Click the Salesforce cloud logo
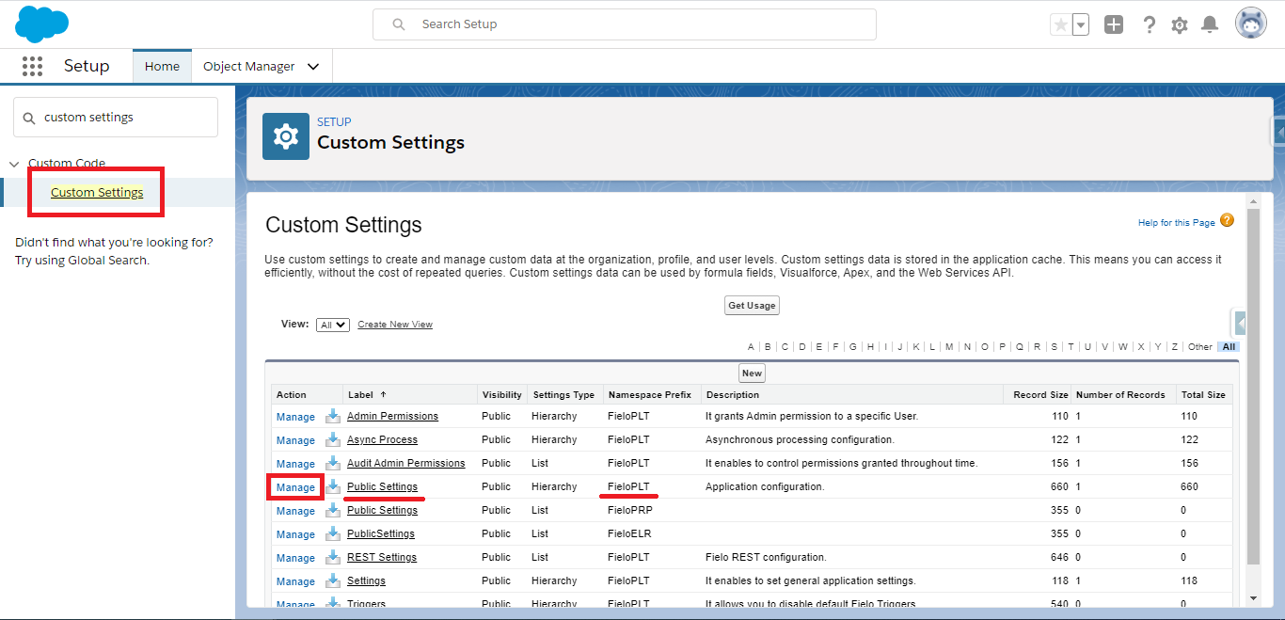The width and height of the screenshot is (1285, 620). click(x=42, y=24)
